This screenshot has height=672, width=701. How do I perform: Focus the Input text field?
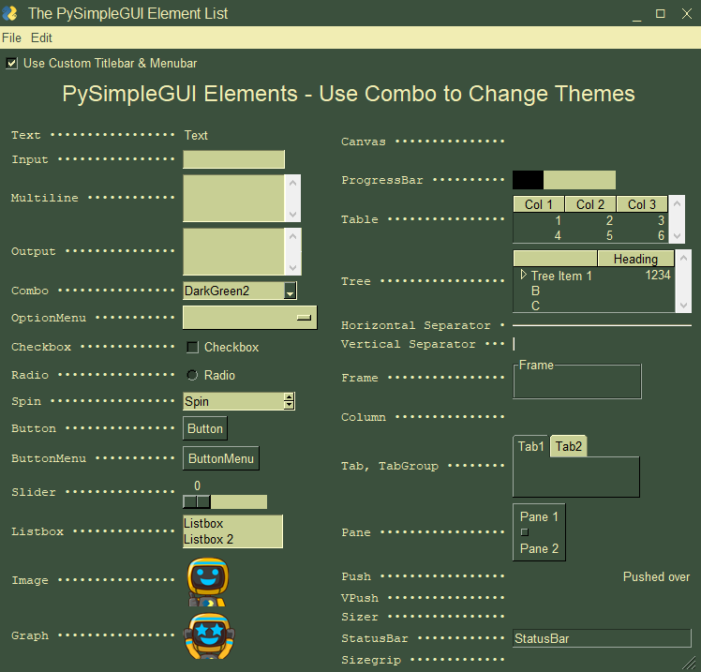233,159
